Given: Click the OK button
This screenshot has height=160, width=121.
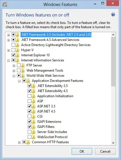Looking at the screenshot, I should pyautogui.click(x=82, y=151).
